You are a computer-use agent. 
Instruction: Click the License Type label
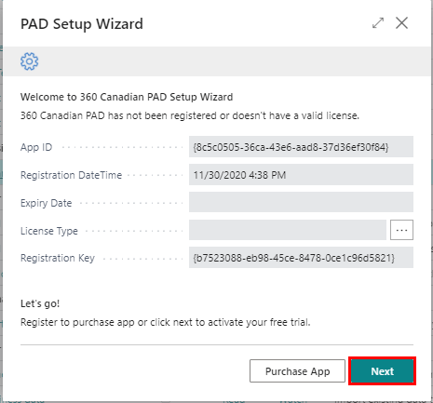pos(49,231)
